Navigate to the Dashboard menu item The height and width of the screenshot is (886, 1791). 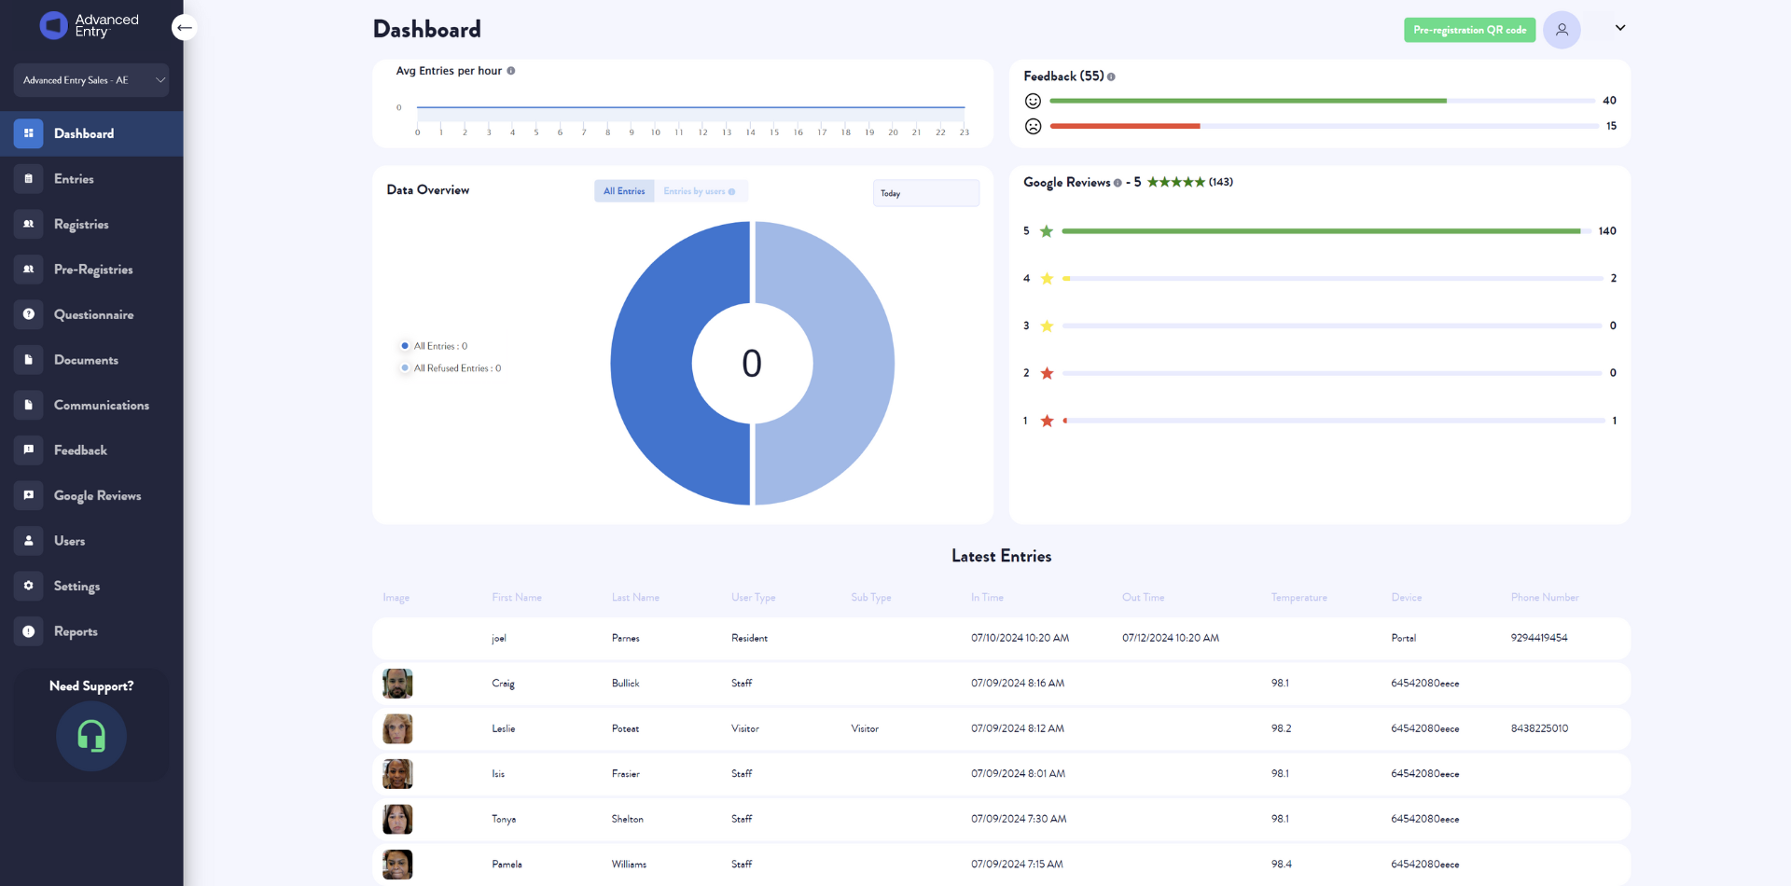(83, 133)
